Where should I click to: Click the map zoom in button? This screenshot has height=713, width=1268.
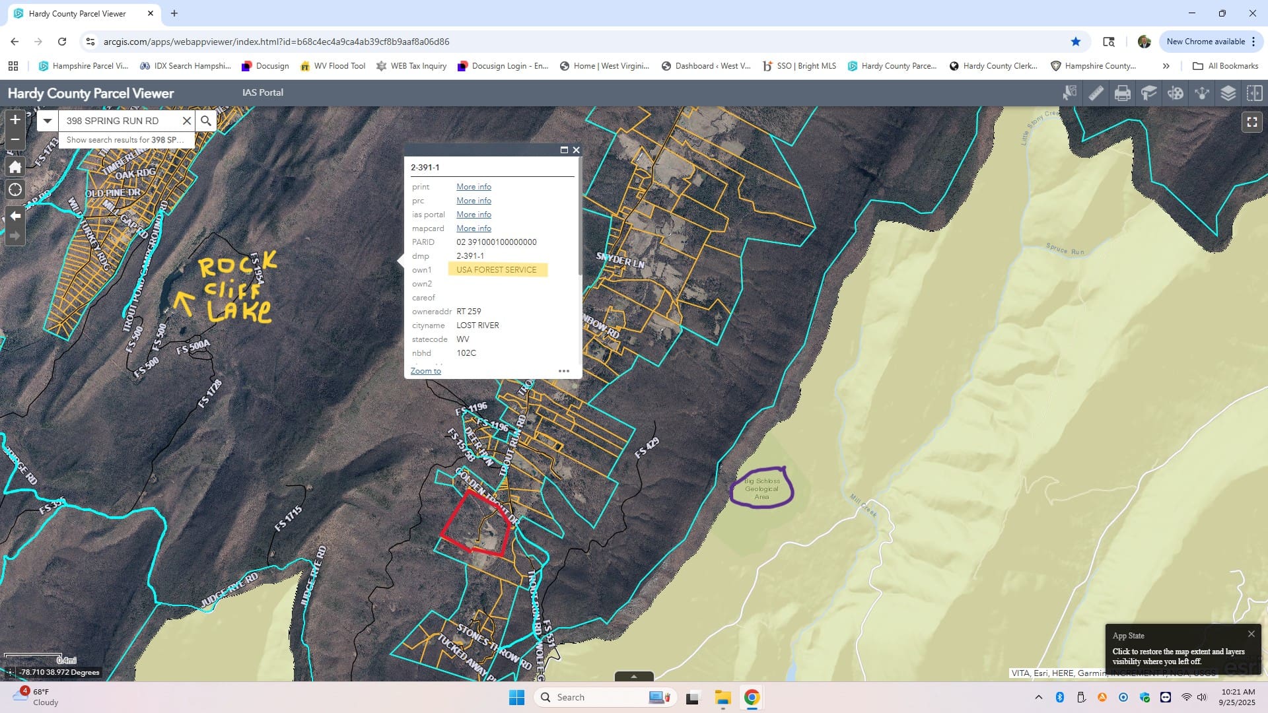[15, 119]
